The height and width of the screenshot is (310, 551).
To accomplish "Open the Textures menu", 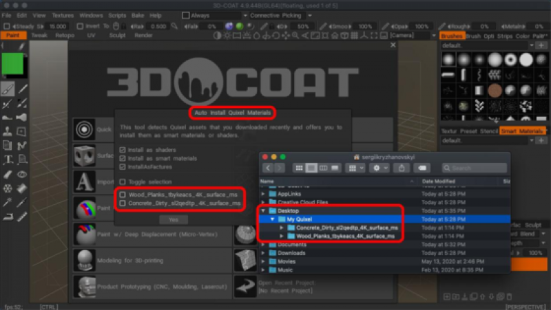I will pyautogui.click(x=63, y=15).
